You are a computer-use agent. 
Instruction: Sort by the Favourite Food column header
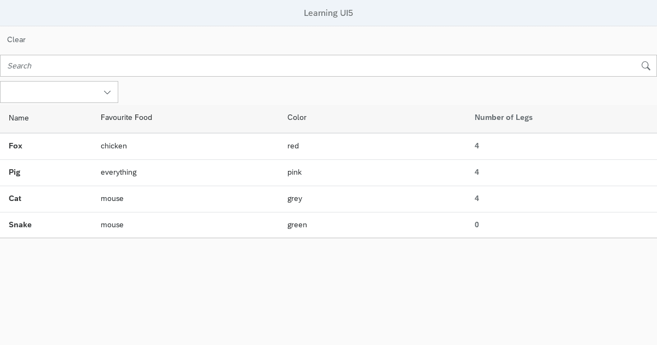126,117
